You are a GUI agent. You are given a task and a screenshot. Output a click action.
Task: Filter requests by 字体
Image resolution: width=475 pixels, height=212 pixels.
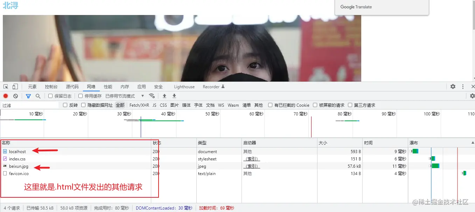point(198,105)
